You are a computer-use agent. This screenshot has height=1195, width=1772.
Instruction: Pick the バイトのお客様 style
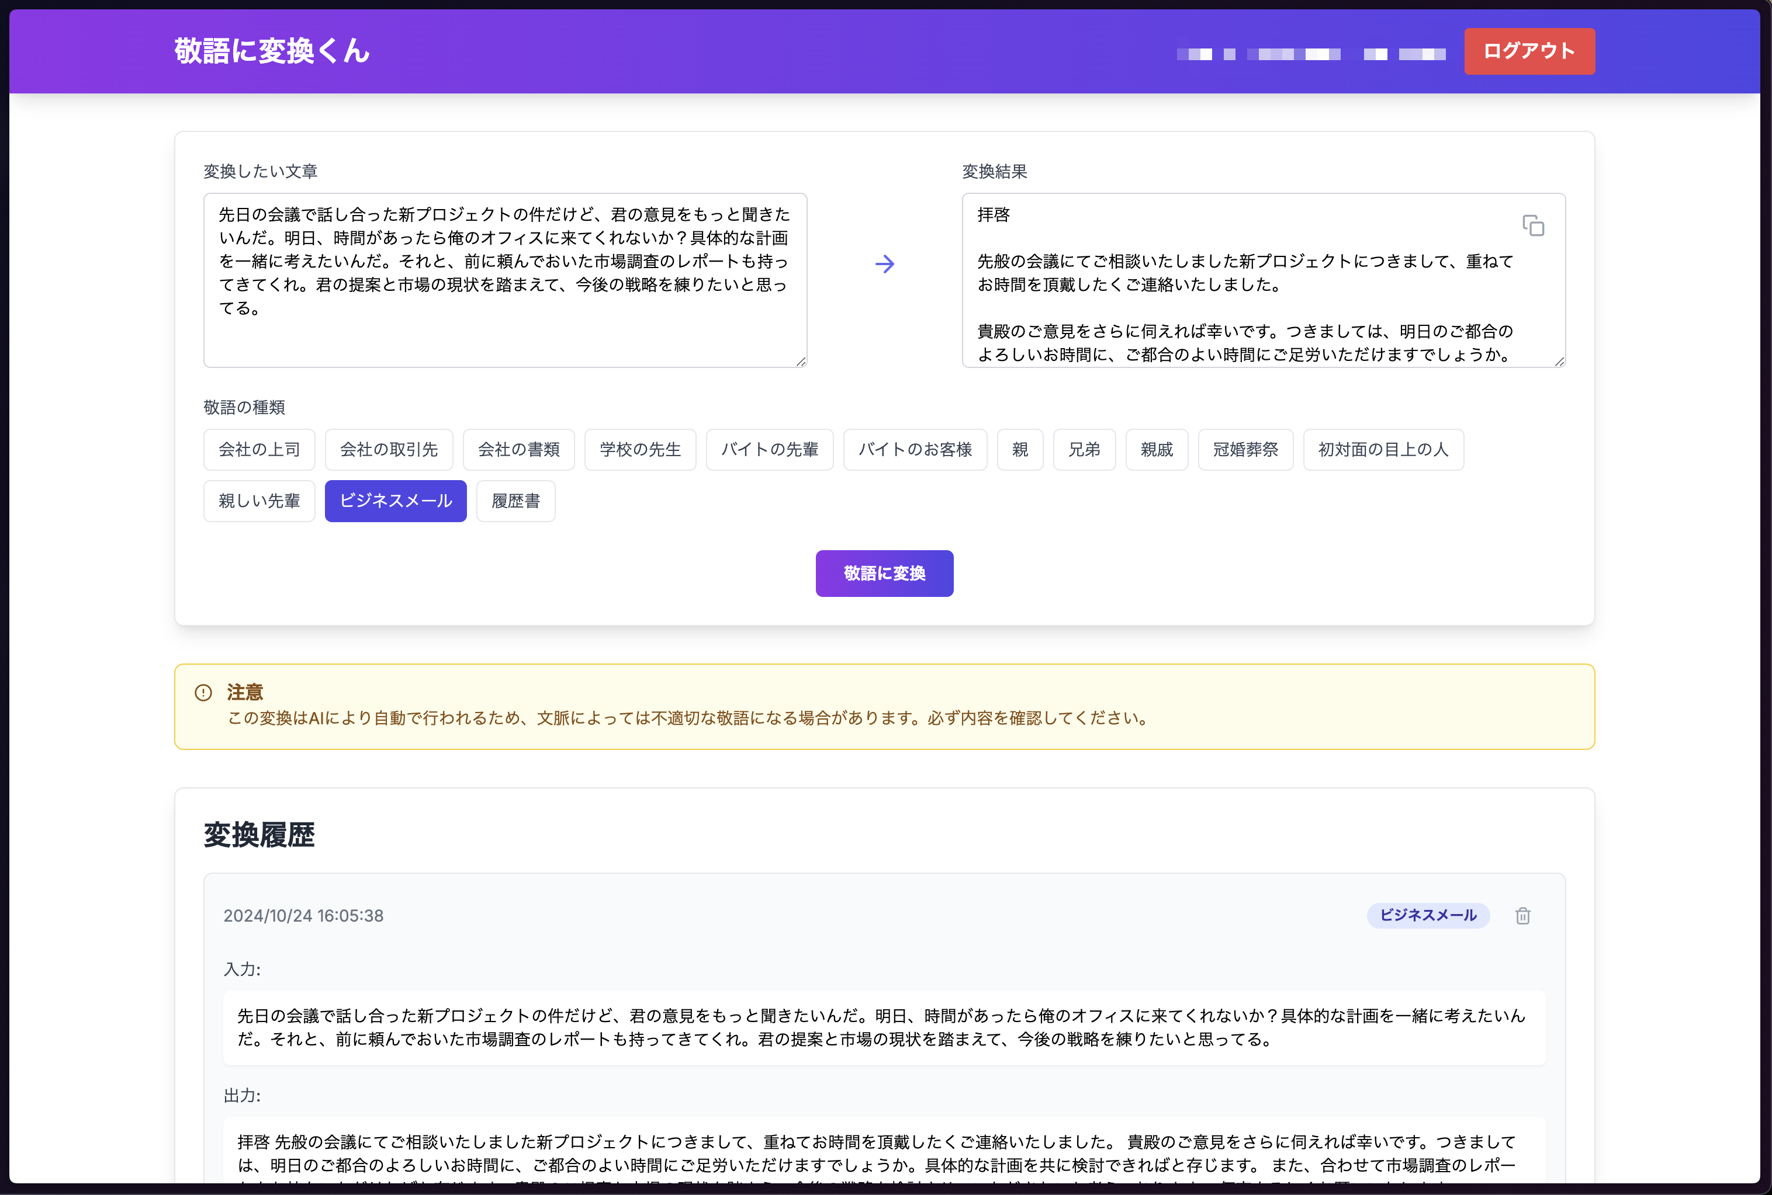(x=915, y=450)
